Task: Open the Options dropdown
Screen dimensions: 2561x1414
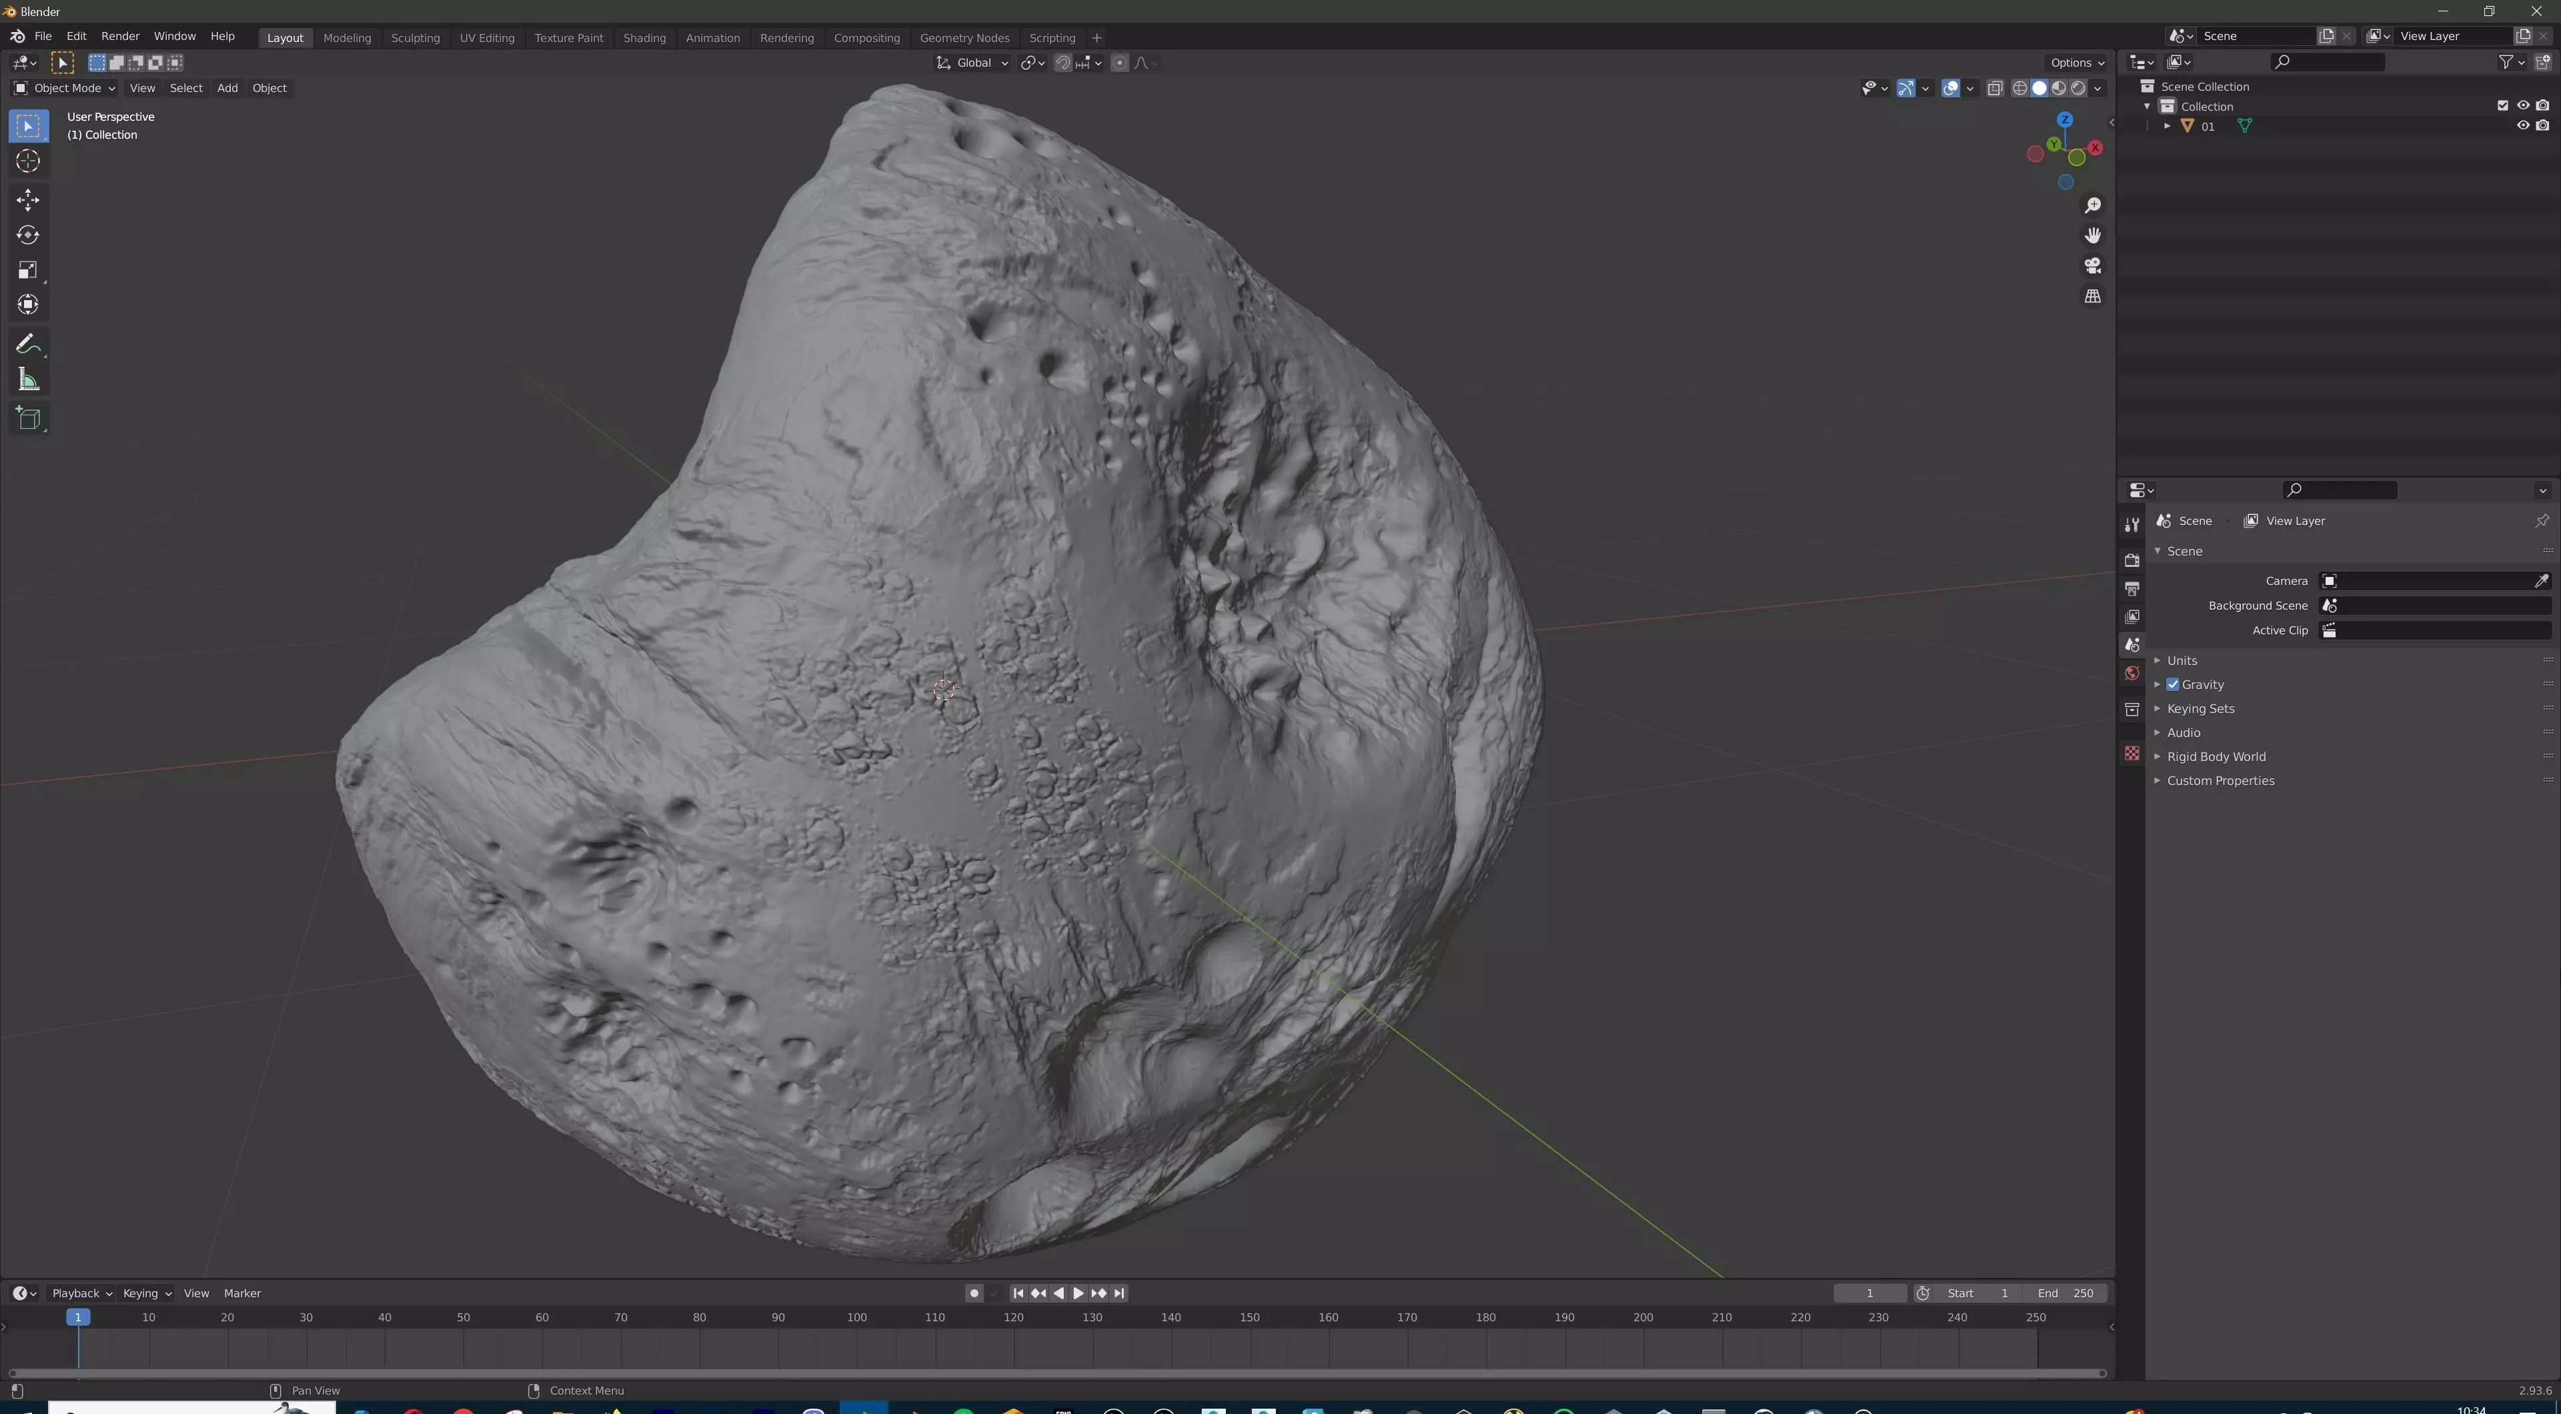Action: 2077,63
